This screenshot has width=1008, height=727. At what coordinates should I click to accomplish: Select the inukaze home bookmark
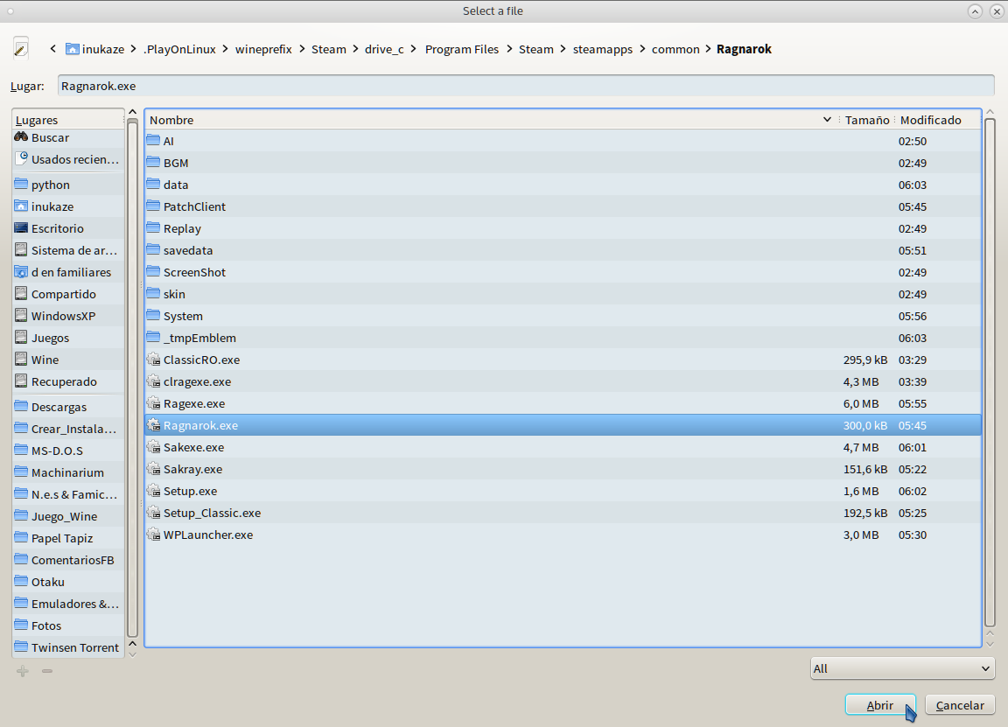tap(68, 206)
